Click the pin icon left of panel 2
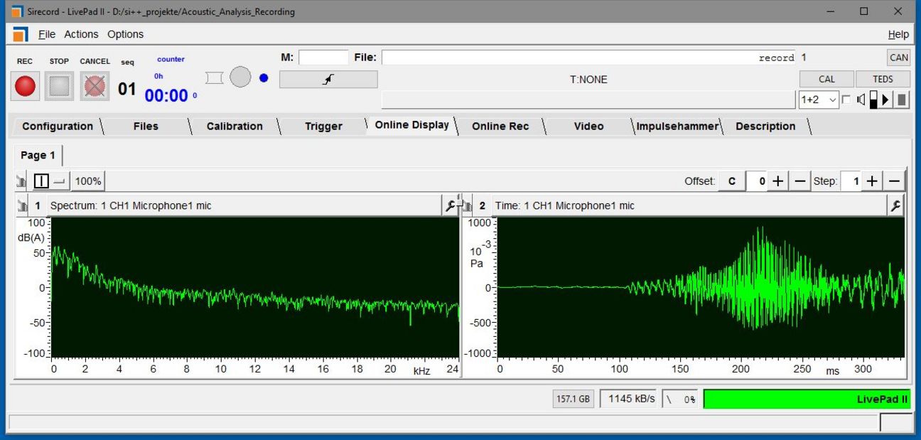The image size is (921, 440). tap(468, 206)
